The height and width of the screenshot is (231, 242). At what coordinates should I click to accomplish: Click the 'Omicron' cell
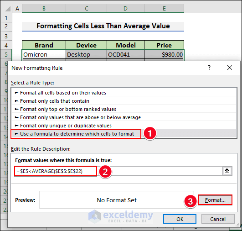click(x=44, y=54)
